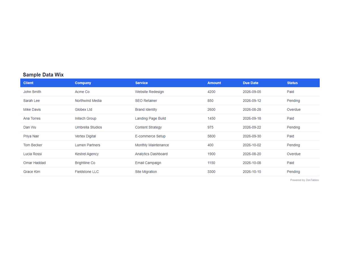This screenshot has width=340, height=255.
Task: Sort by the Amount column header
Action: [214, 83]
